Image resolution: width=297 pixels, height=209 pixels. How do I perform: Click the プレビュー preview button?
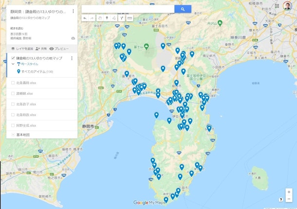[x=59, y=49]
